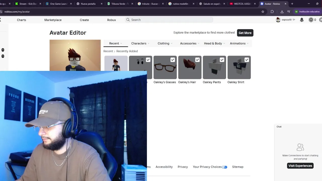Select the Oakley's Glasses thumbnail

pos(165,67)
